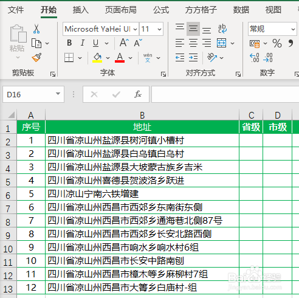This screenshot has height=298, width=299.
Task: Click the Paste clipboard icon
Action: [18, 33]
